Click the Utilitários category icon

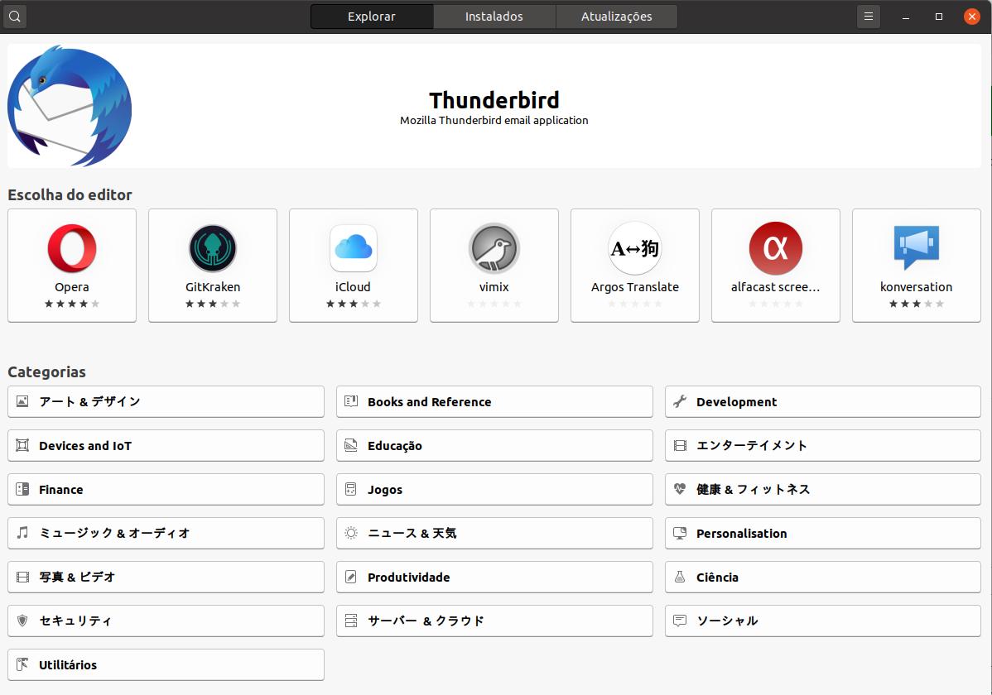tap(22, 664)
